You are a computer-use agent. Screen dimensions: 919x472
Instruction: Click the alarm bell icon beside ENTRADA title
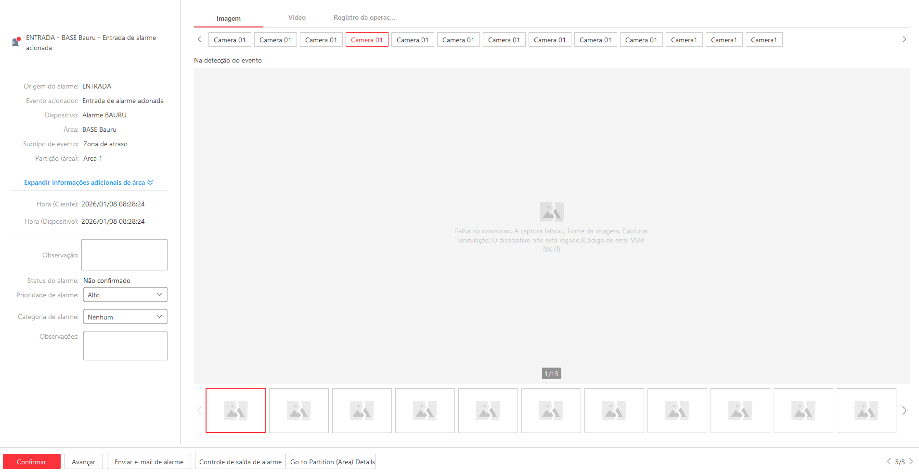(16, 42)
